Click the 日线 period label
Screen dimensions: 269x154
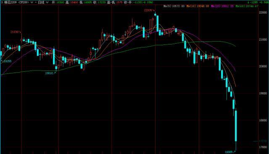pos(41,3)
